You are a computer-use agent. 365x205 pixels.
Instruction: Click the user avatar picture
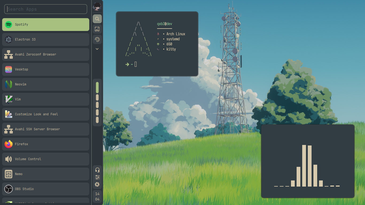pos(97,6)
